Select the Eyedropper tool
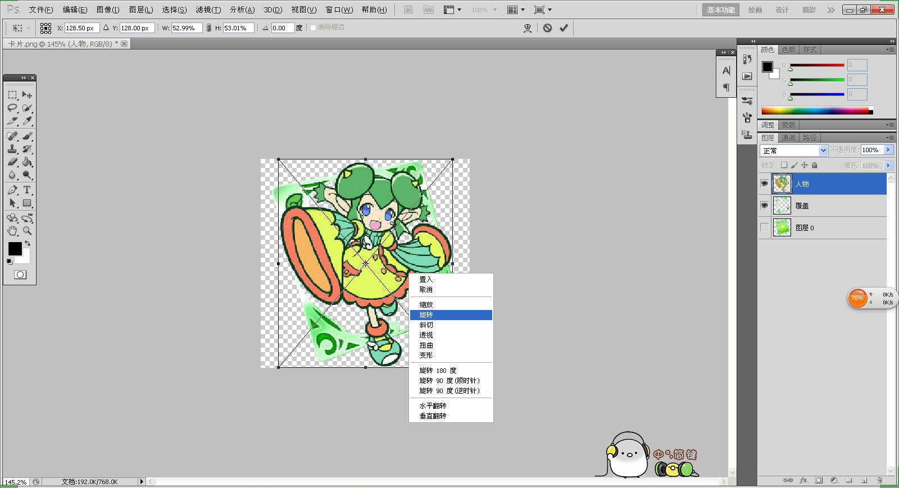Image resolution: width=899 pixels, height=488 pixels. pos(27,121)
